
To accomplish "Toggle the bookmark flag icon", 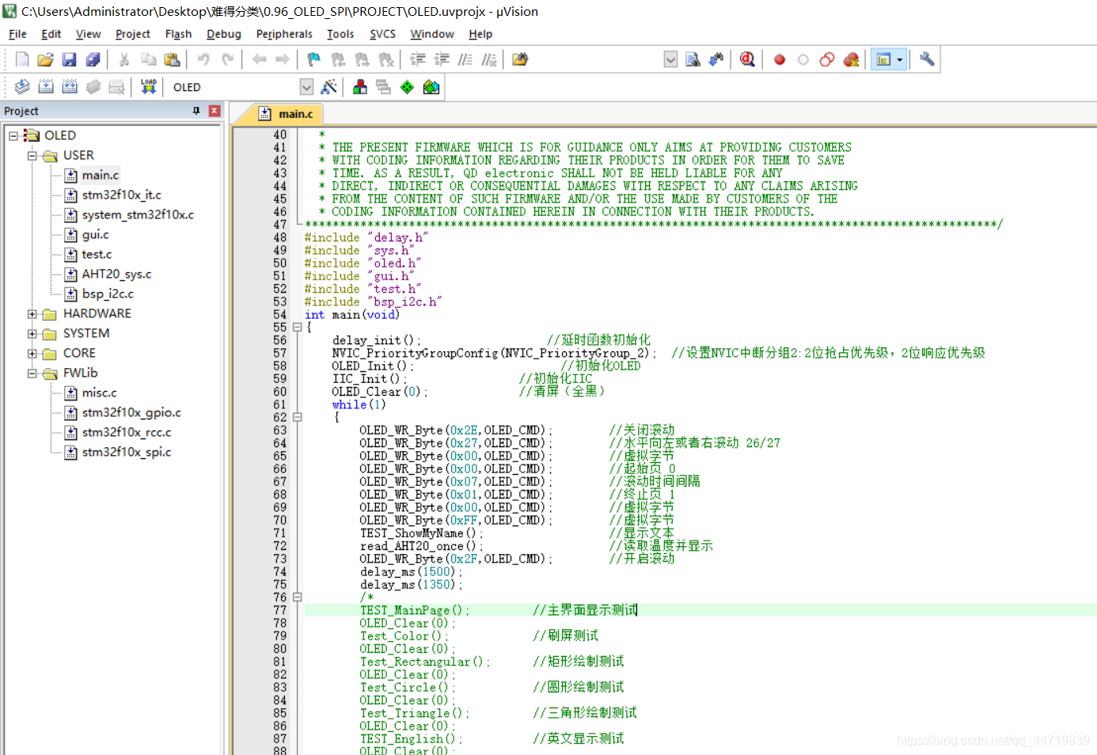I will [x=314, y=59].
